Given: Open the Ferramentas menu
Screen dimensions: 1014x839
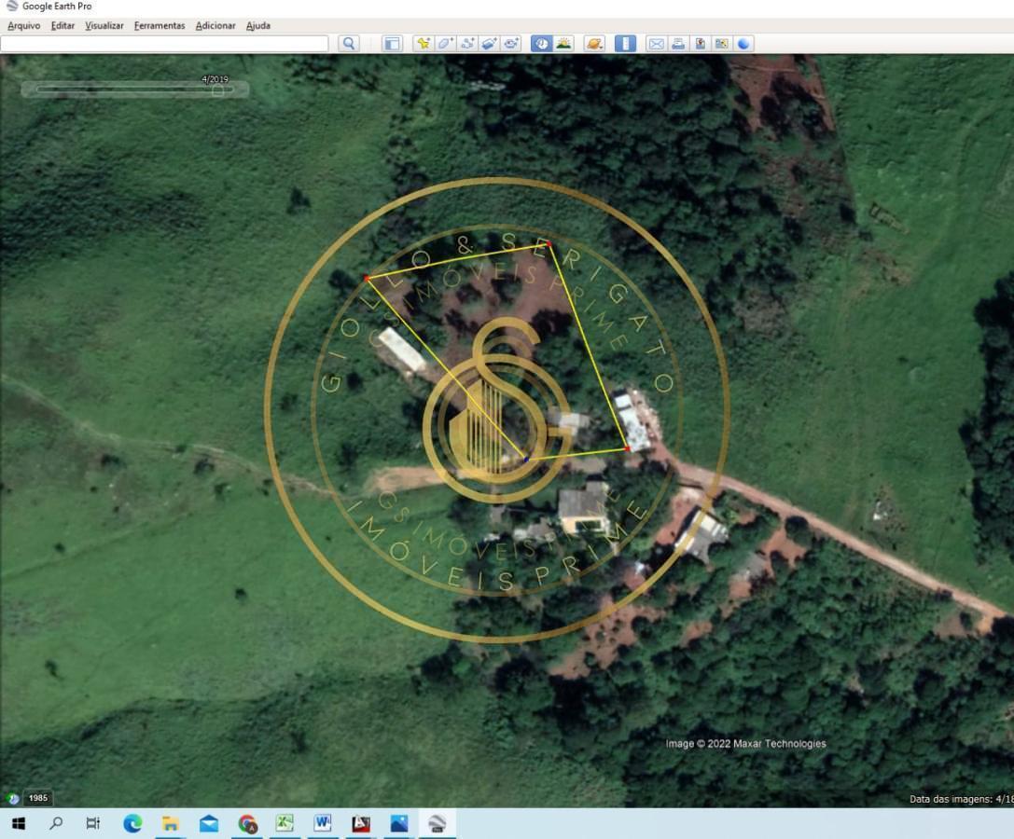Looking at the screenshot, I should pos(160,26).
